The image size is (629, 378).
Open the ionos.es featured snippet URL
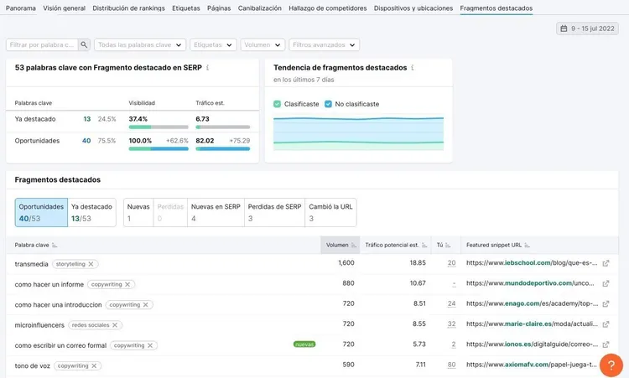pos(532,344)
